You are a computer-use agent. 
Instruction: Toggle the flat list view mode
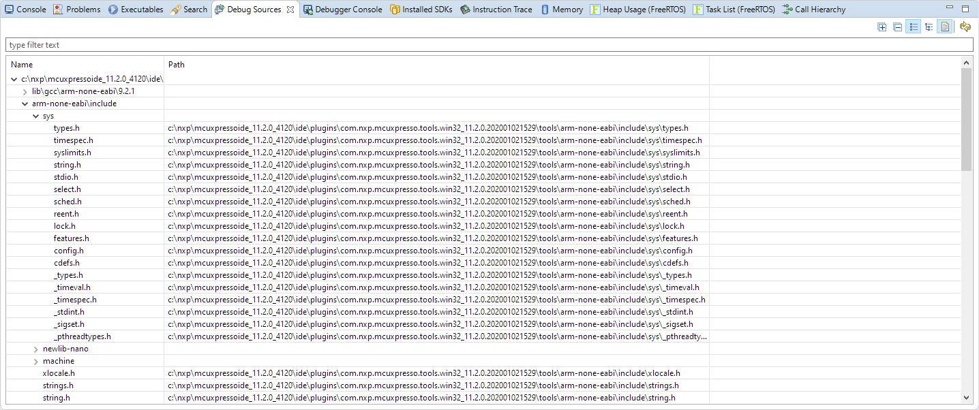point(914,27)
